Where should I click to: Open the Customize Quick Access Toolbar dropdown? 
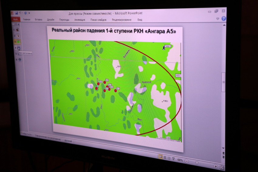pyautogui.click(x=29, y=13)
